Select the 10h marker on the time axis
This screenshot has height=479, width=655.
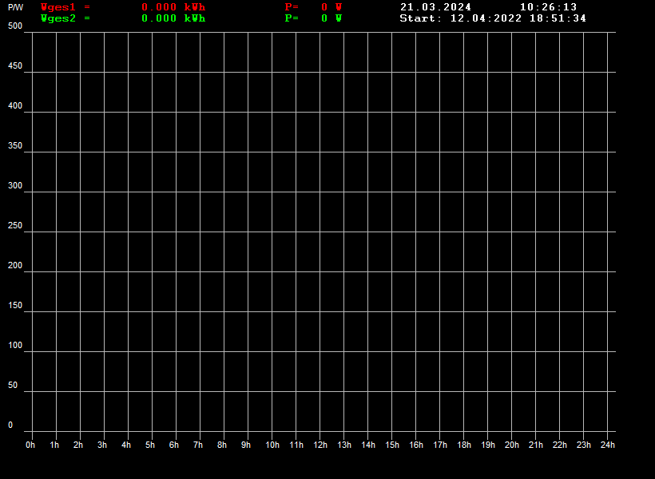coord(272,445)
